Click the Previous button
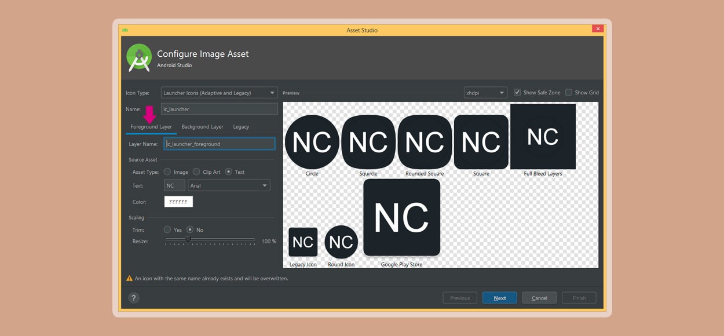724x336 pixels. pos(460,298)
